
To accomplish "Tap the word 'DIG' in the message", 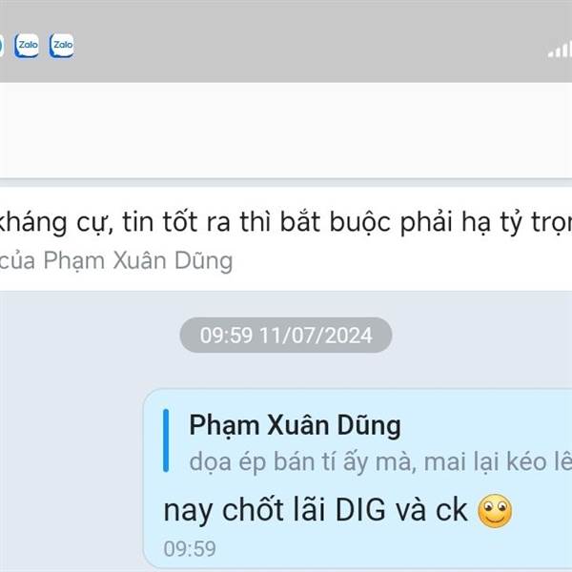I will 360,510.
